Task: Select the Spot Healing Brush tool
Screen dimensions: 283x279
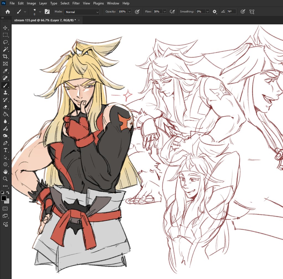Action: click(5, 78)
